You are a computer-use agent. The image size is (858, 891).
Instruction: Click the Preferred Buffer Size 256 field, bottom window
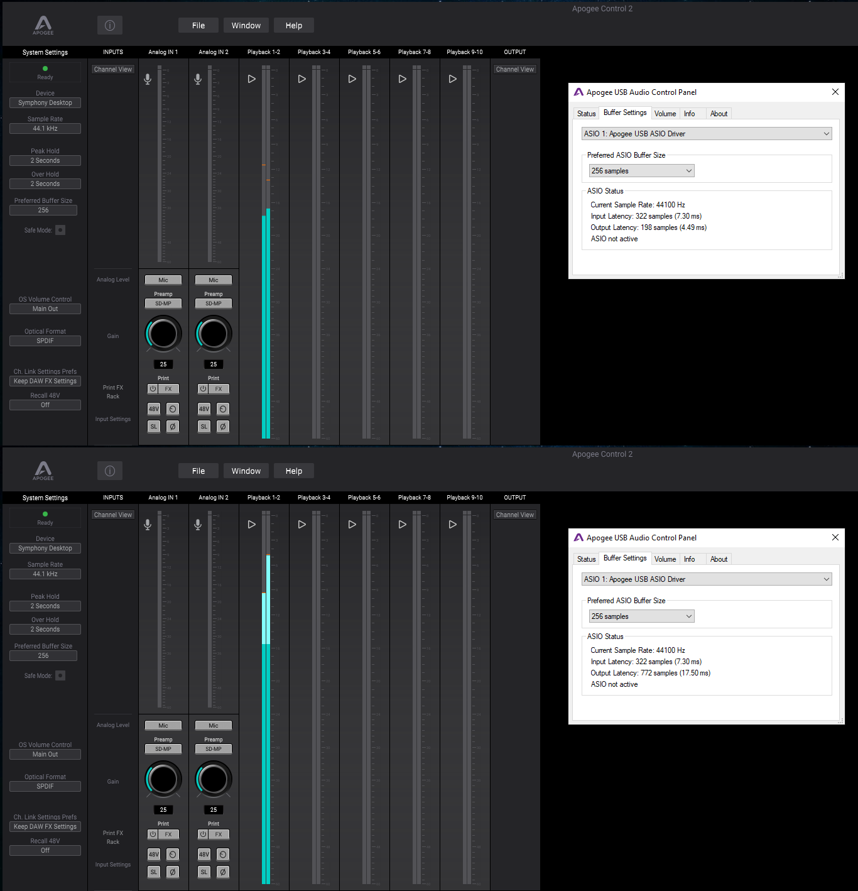click(x=43, y=656)
